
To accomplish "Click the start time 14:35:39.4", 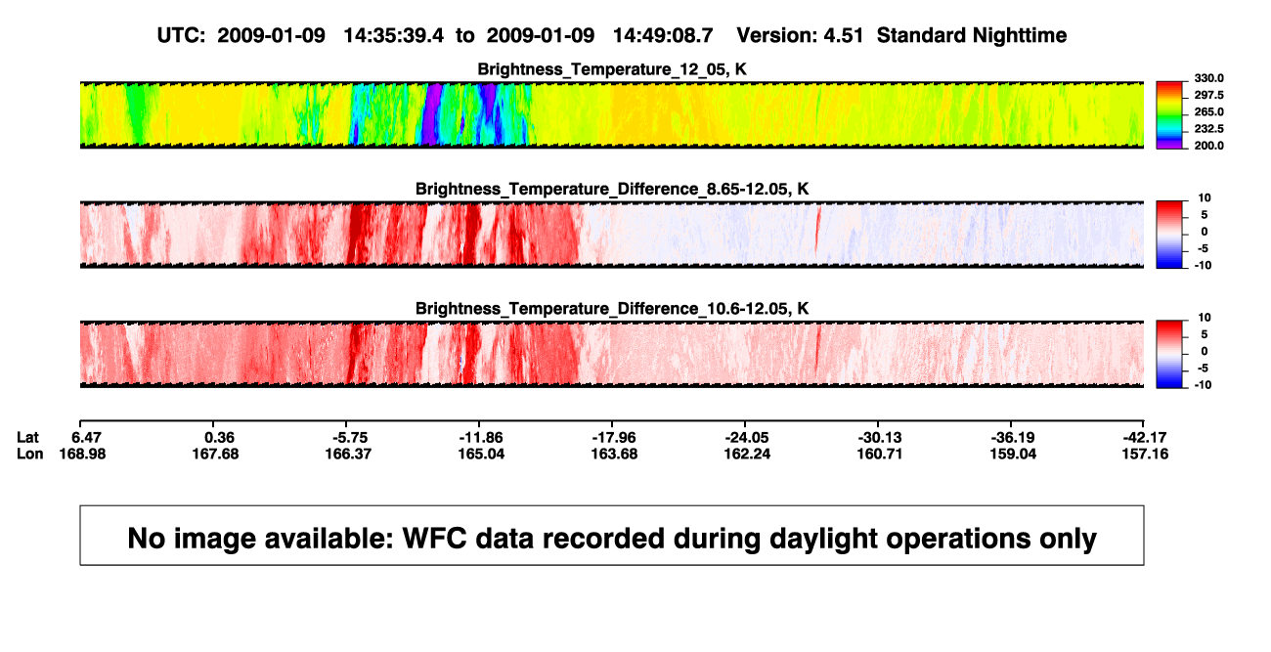I will point(393,35).
